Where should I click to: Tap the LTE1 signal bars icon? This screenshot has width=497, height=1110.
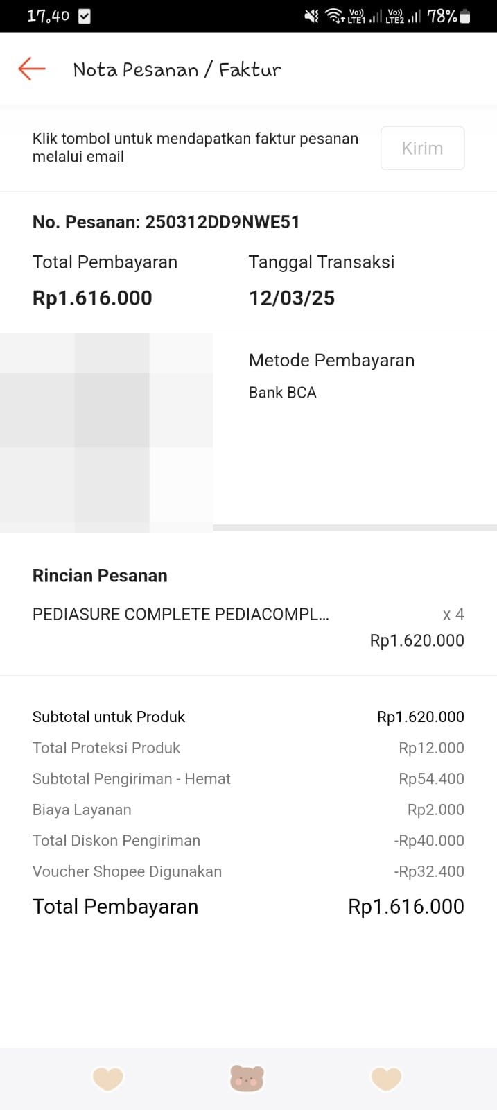(x=375, y=16)
